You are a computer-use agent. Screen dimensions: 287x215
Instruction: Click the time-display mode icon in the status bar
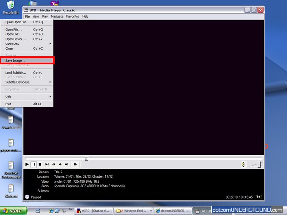(259, 197)
